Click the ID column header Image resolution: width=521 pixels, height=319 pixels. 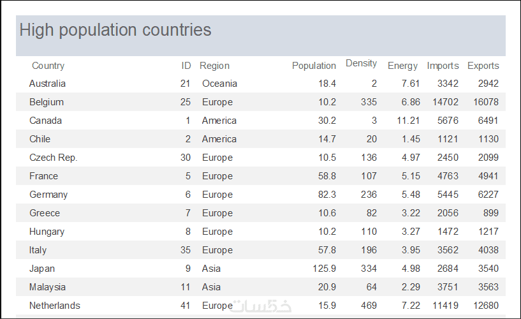pos(186,66)
